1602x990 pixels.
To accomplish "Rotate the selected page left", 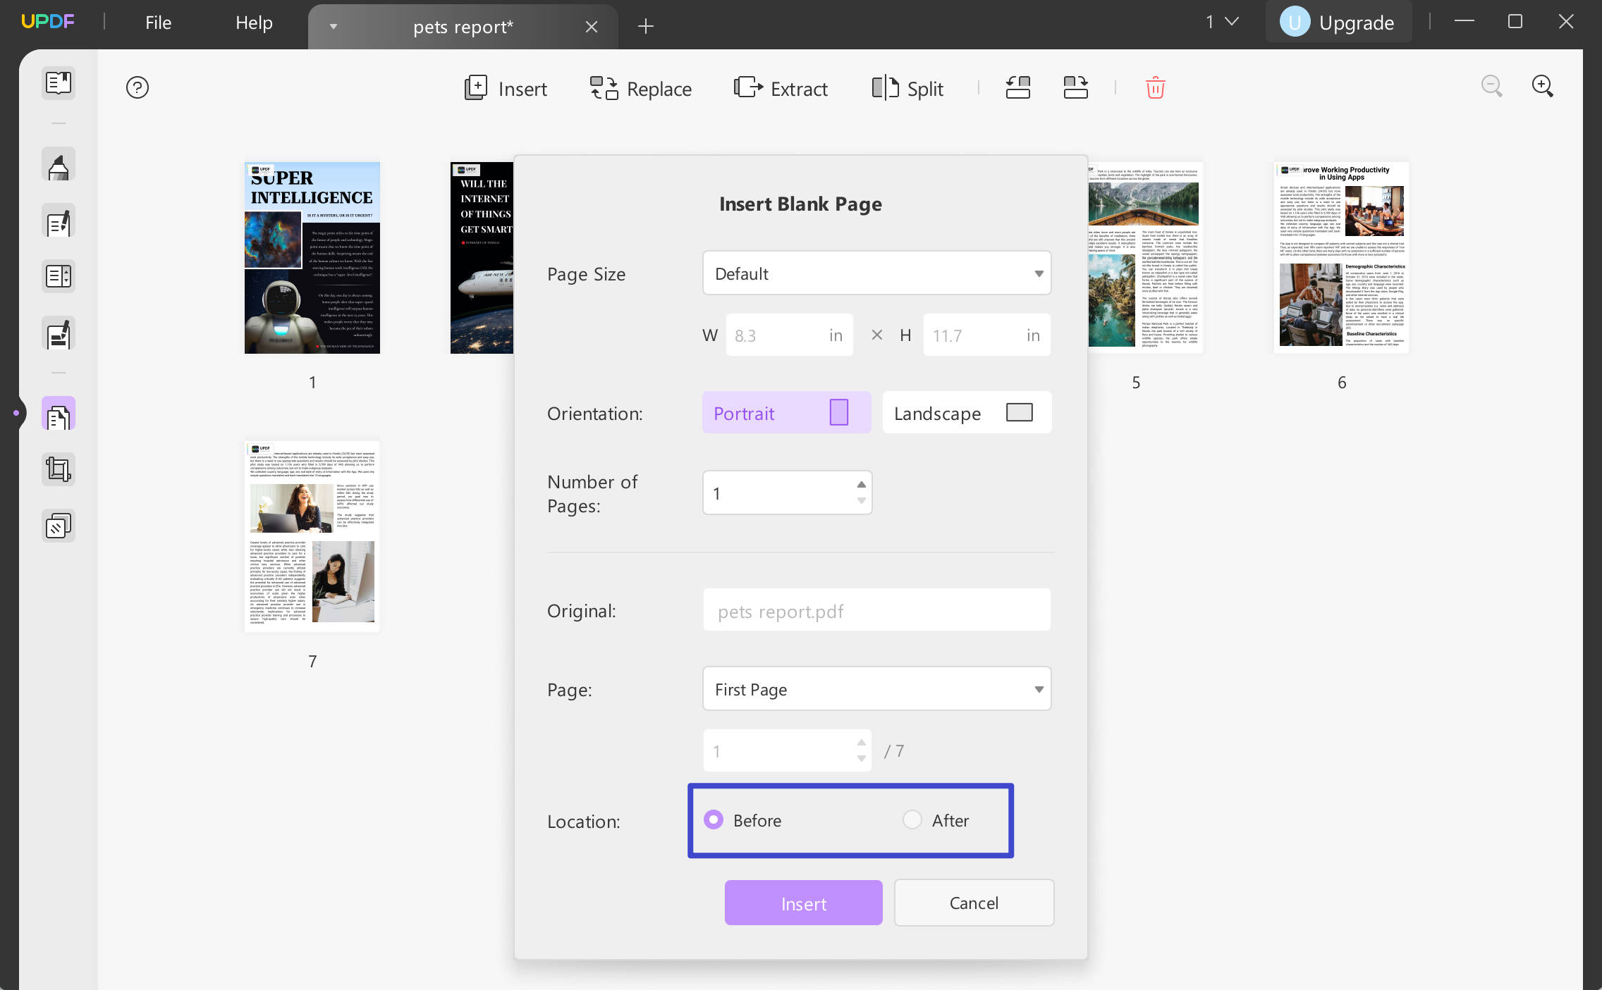I will (1017, 87).
